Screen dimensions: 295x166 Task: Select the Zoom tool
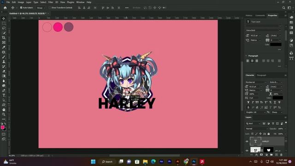pos(4,114)
